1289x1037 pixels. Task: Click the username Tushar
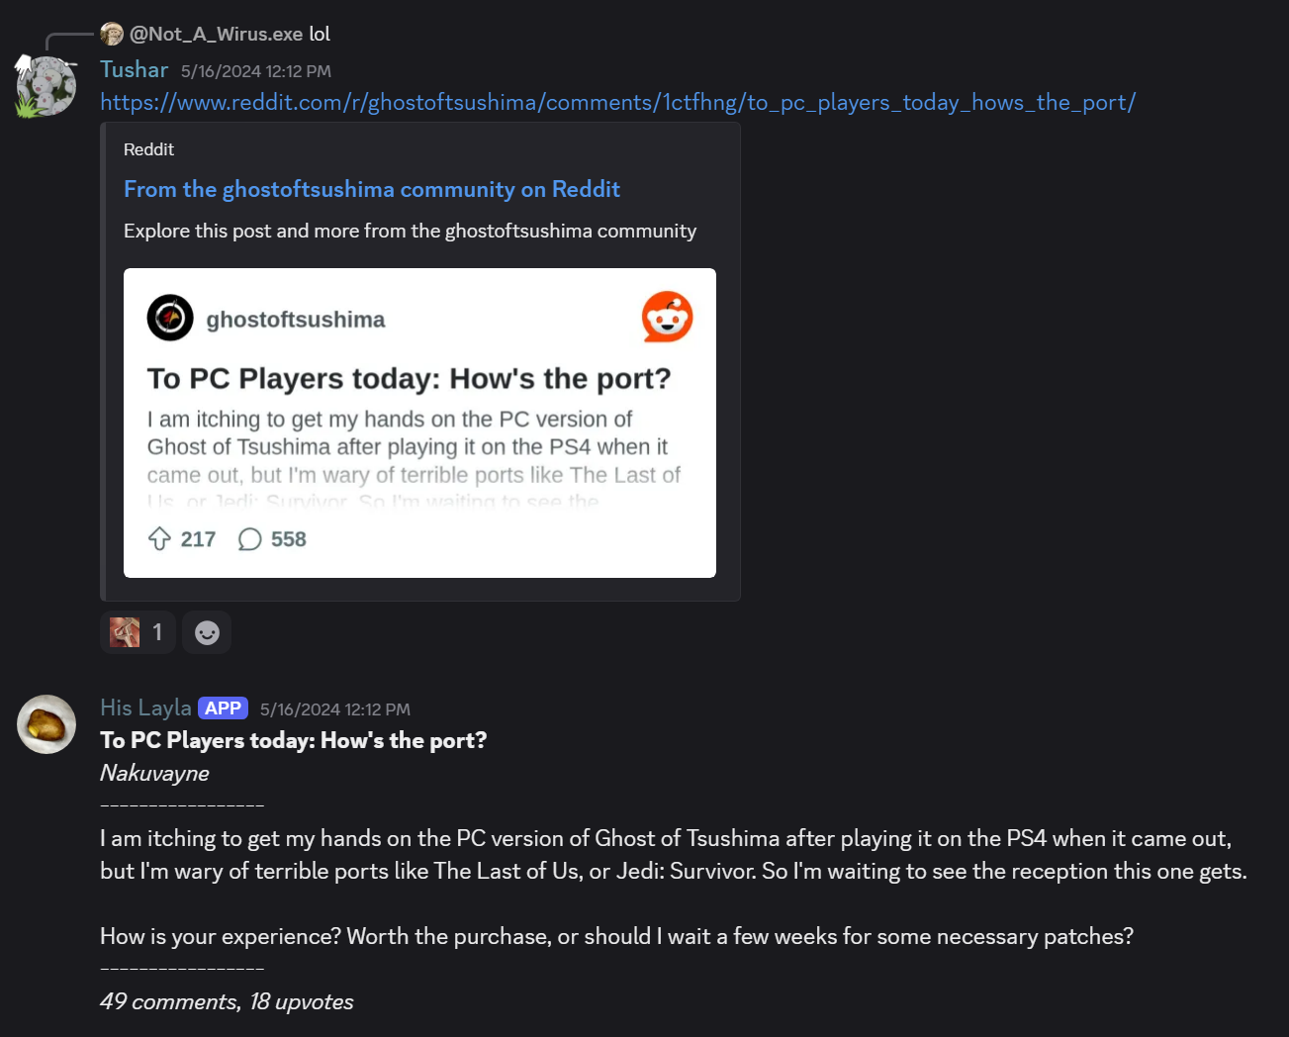pos(134,69)
